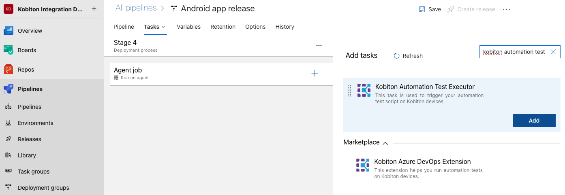This screenshot has height=195, width=565.
Task: Click release pipeline icon before Android app release
Action: [174, 8]
